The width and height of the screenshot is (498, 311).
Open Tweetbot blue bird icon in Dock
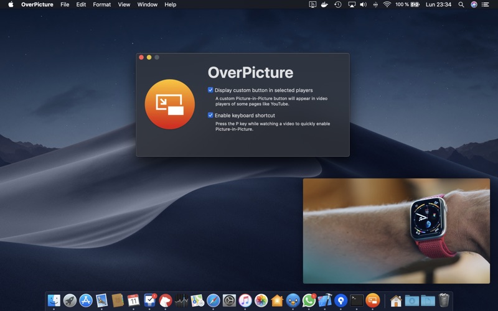(293, 300)
